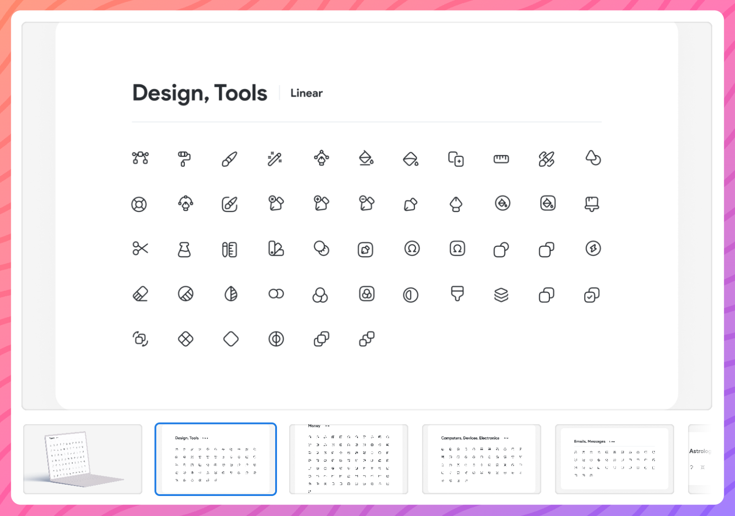Click the crossed brush and pencil icon

pos(547,159)
